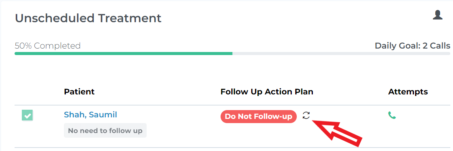
Task: Click the green filled progress bar portion
Action: point(123,53)
